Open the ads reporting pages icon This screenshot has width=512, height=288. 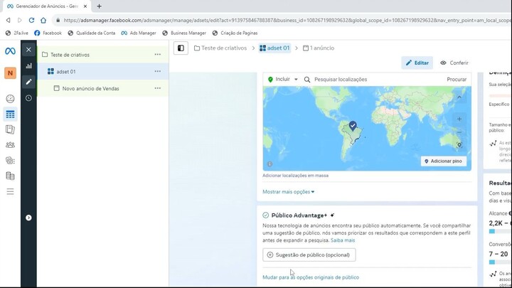pyautogui.click(x=10, y=129)
